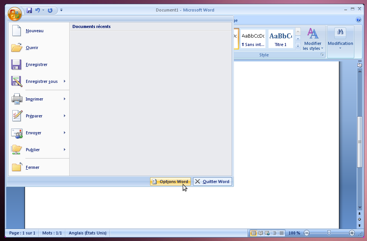Apply the Titre 1 style
367x241 pixels.
(280, 39)
